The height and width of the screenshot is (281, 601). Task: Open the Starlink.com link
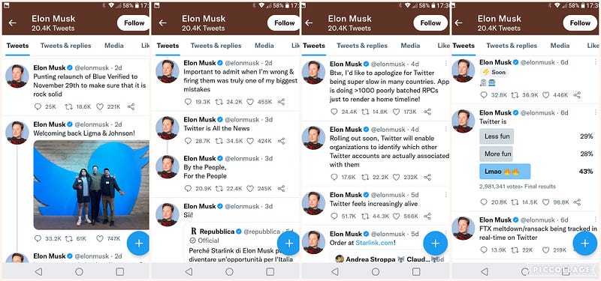pyautogui.click(x=374, y=243)
